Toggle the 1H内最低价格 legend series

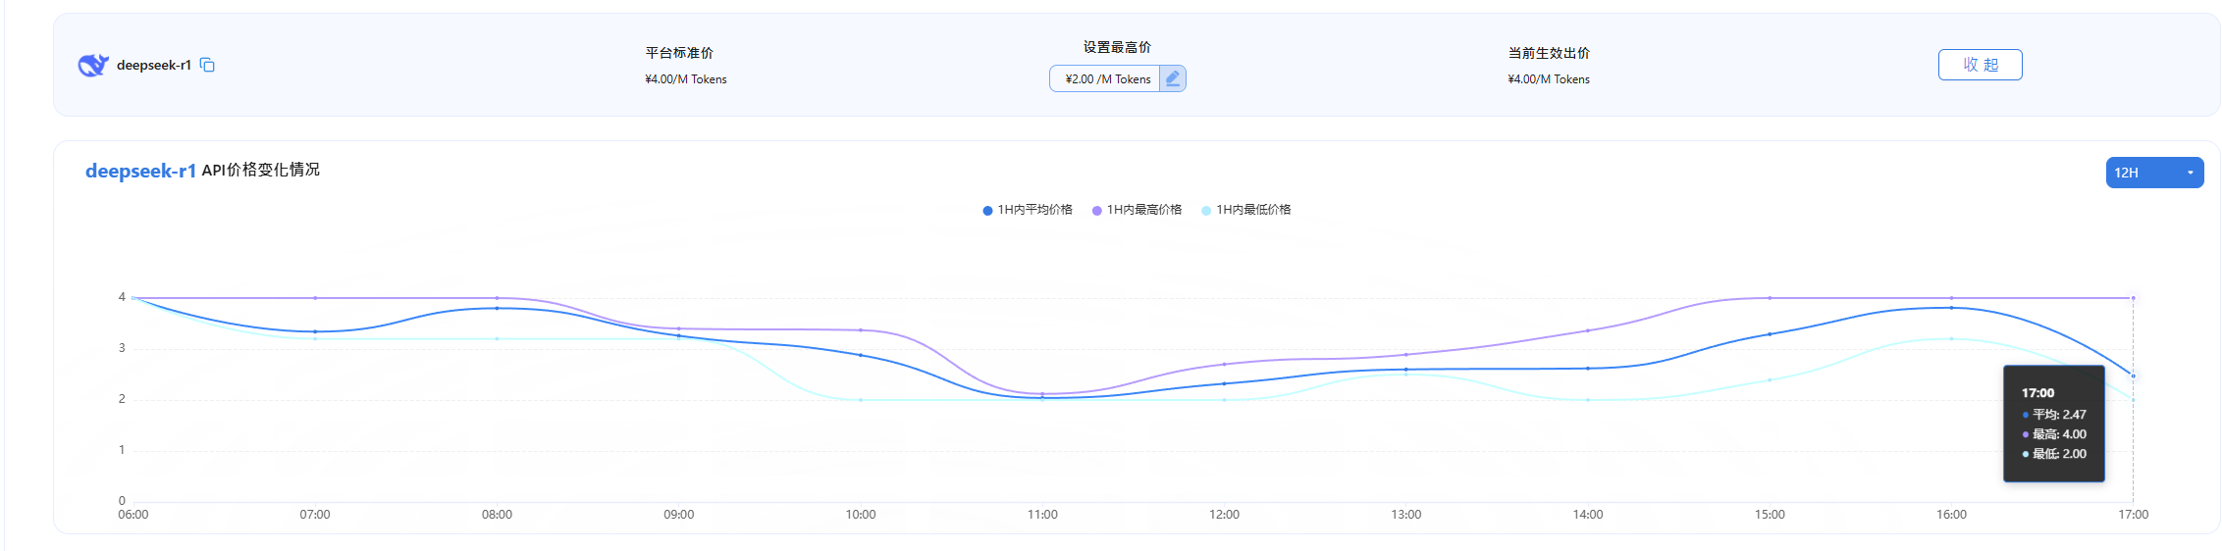[1245, 210]
